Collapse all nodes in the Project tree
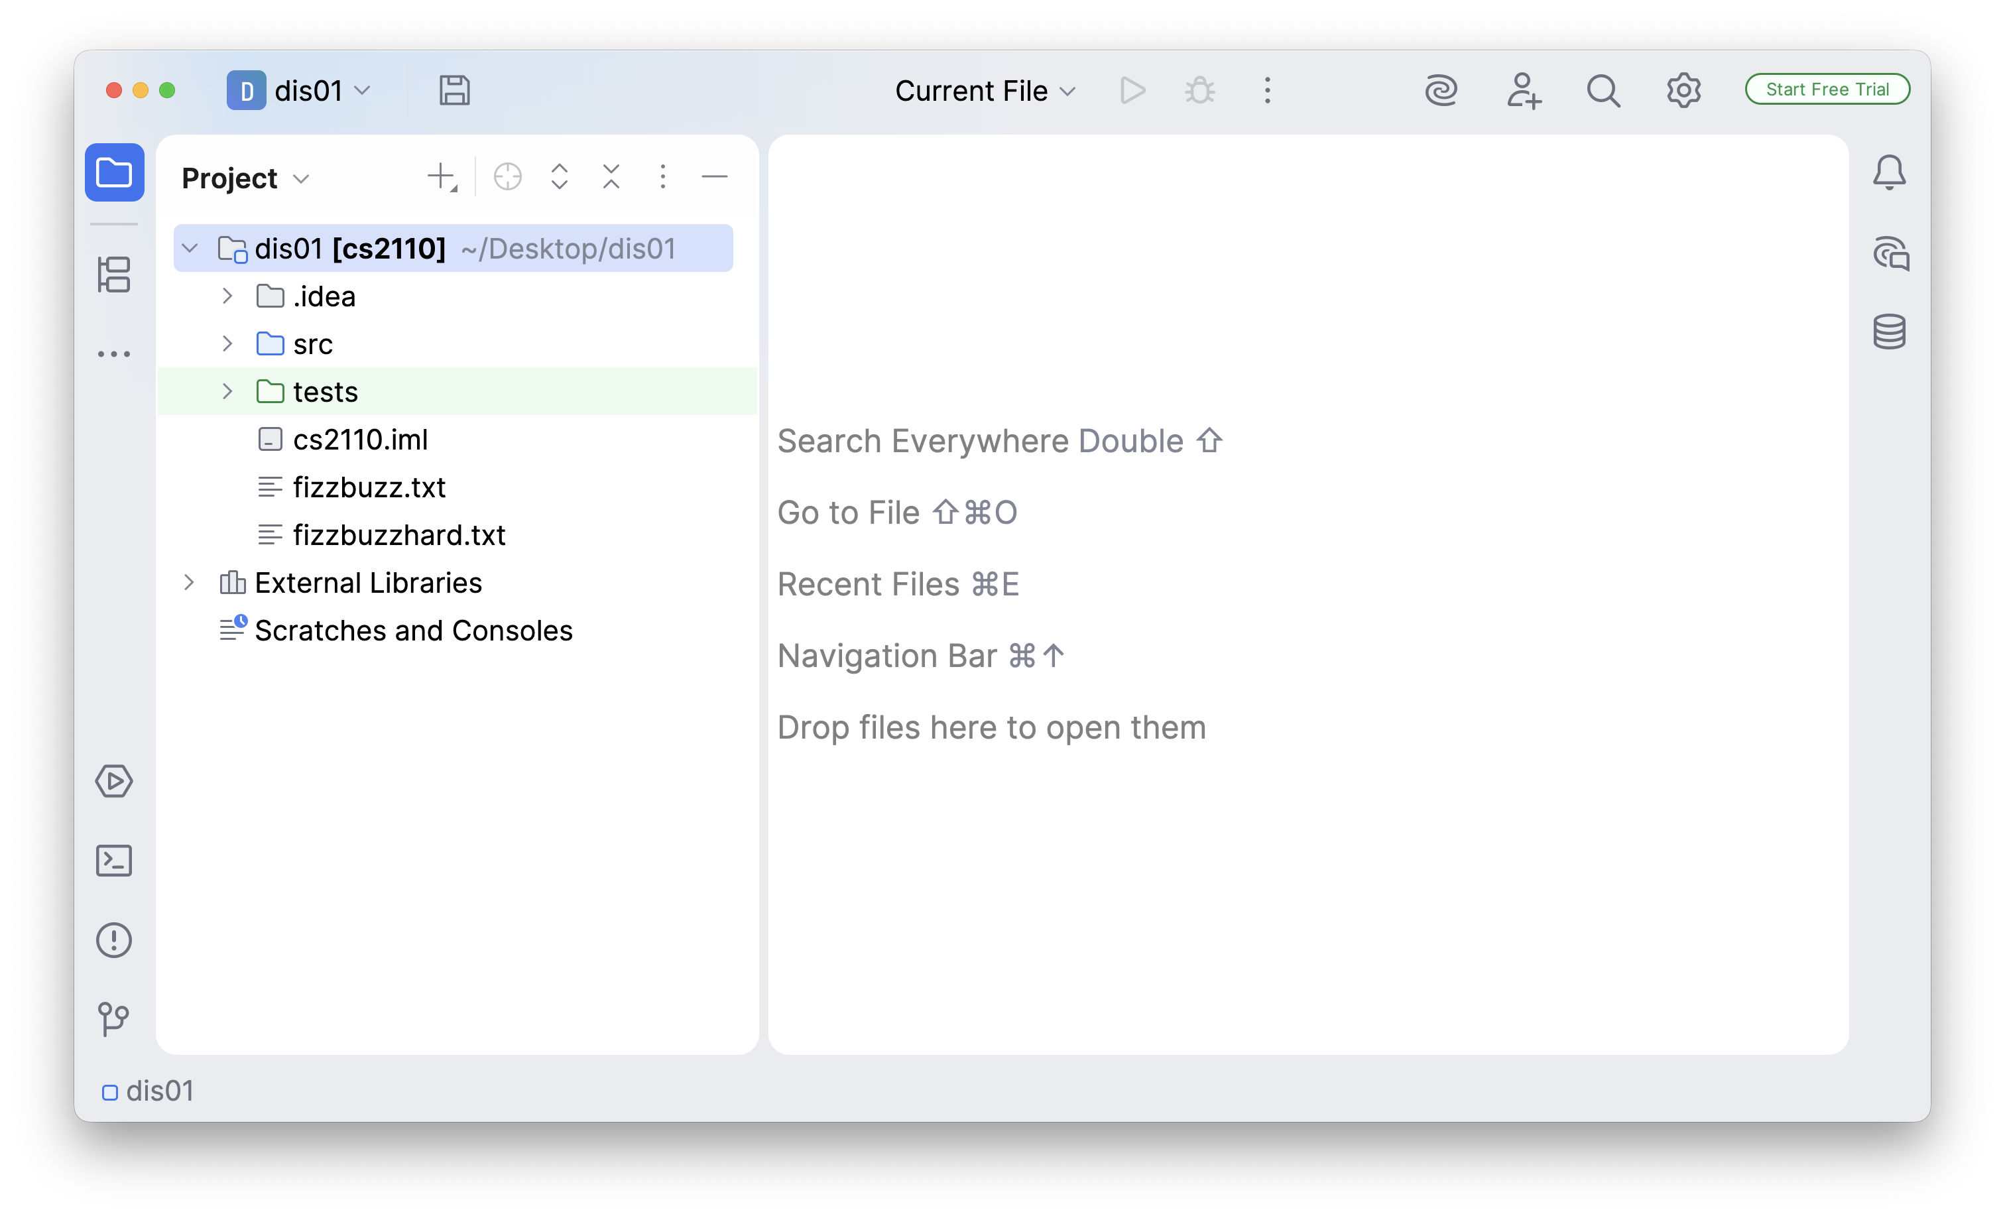 point(611,176)
